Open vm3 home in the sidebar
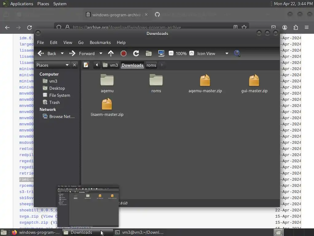 [x=50, y=81]
